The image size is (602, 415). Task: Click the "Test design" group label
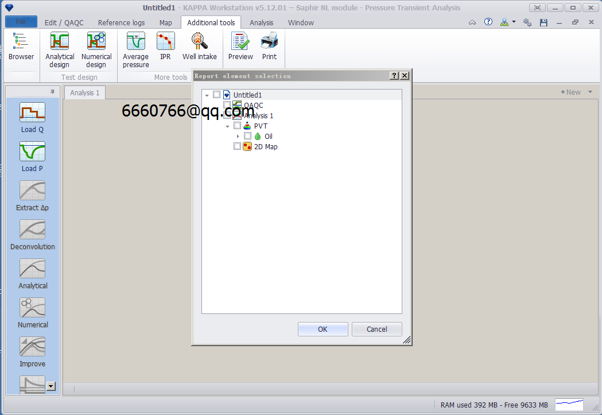pyautogui.click(x=79, y=77)
